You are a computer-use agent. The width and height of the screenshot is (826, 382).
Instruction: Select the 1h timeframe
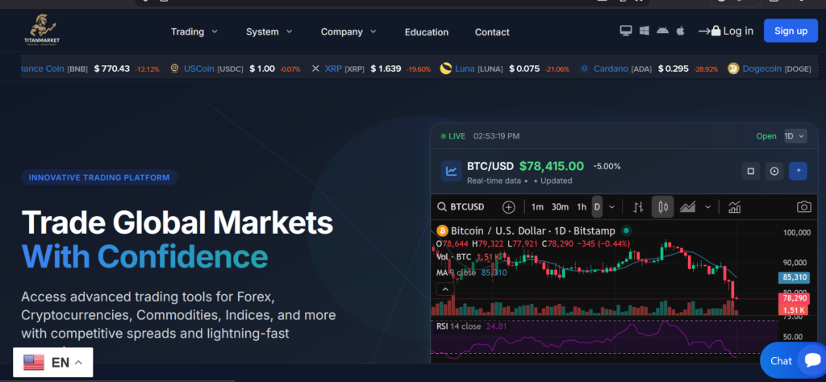[582, 207]
